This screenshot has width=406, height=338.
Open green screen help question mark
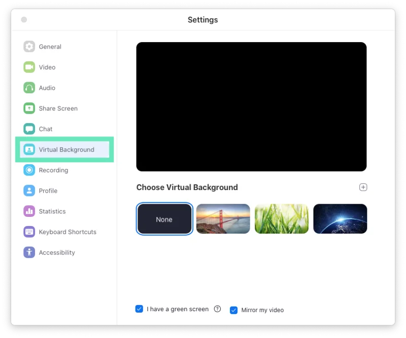(x=217, y=309)
